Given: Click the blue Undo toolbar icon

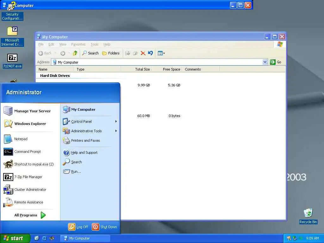Looking at the screenshot, I should pyautogui.click(x=150, y=53).
